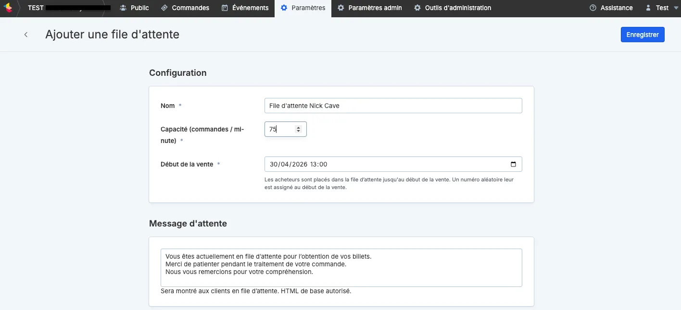Click the TEST organization name in top bar
The image size is (681, 310).
tap(36, 8)
